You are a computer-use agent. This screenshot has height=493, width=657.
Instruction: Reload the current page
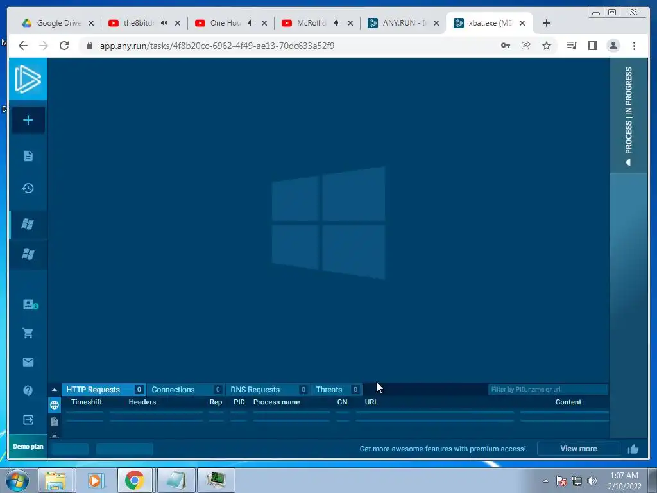tap(64, 46)
